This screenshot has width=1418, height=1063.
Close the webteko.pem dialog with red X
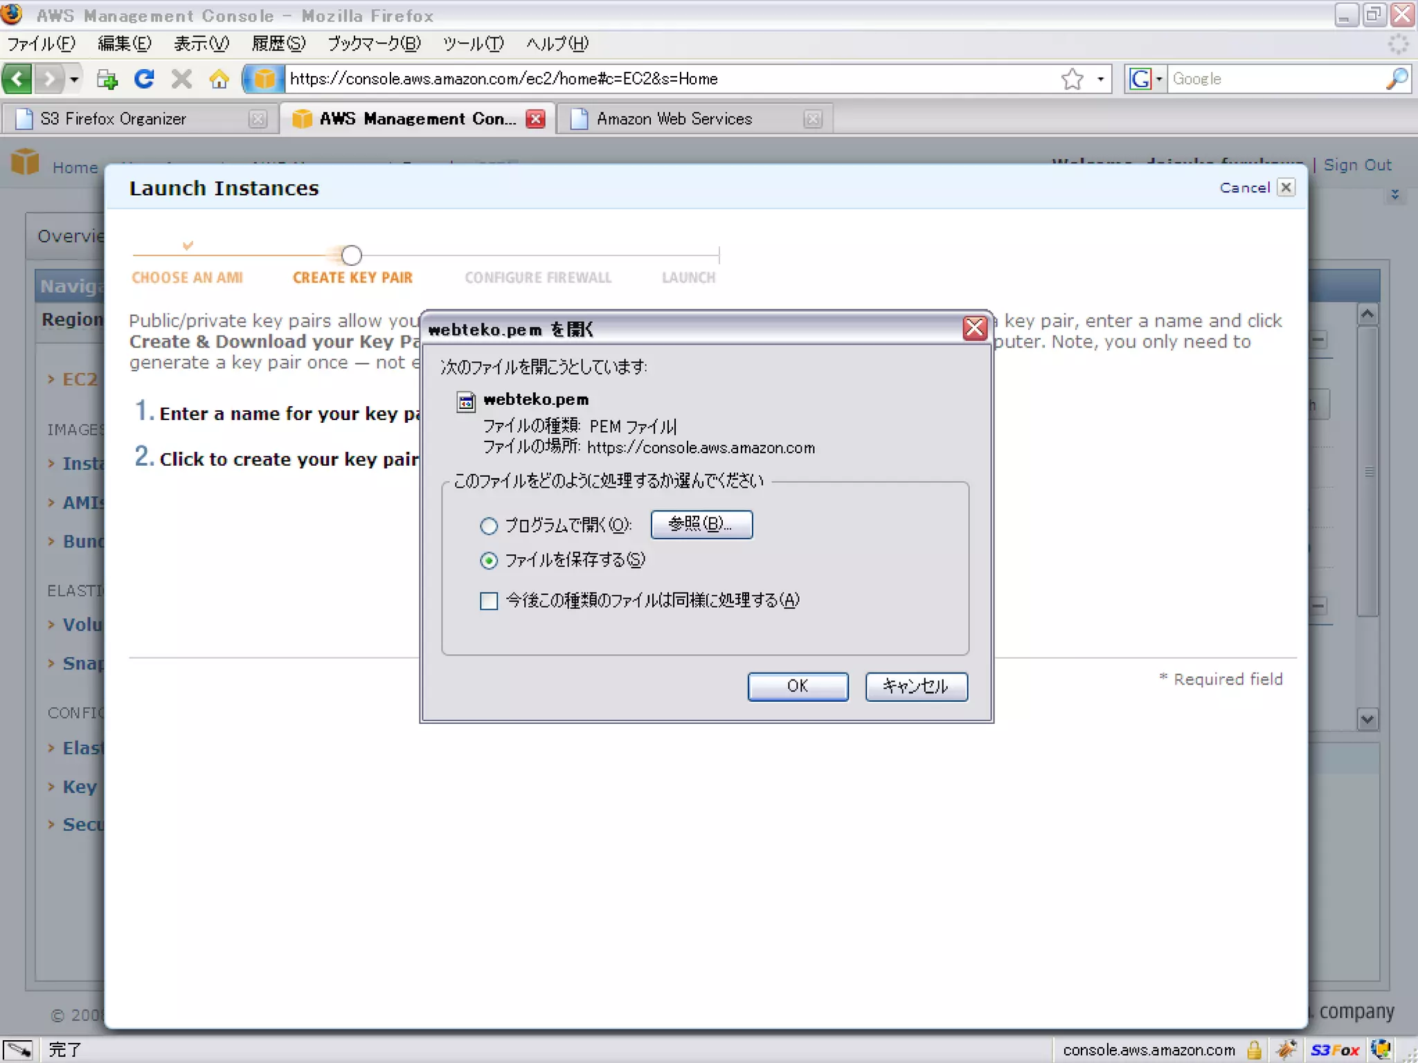pyautogui.click(x=975, y=328)
